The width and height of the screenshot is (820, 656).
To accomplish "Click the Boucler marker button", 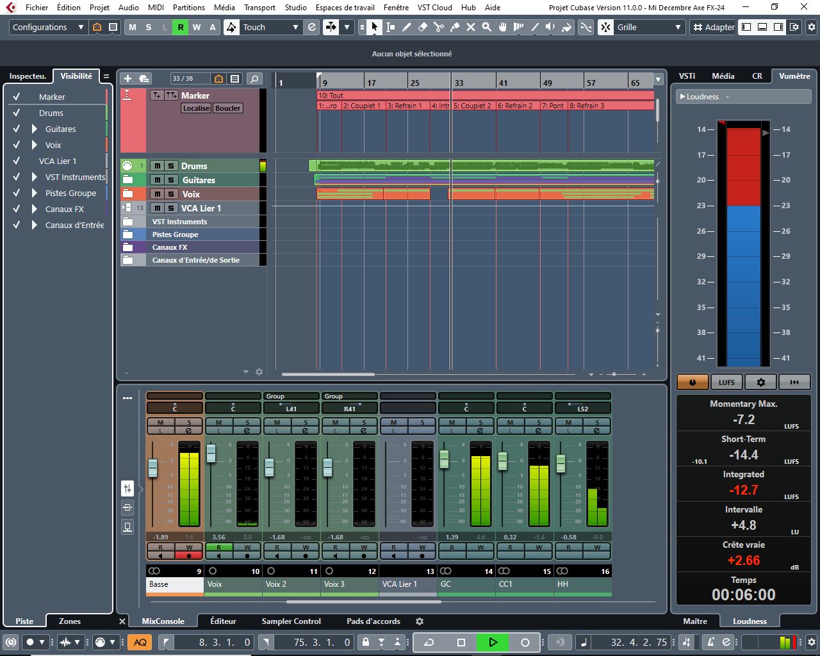I will pos(227,108).
